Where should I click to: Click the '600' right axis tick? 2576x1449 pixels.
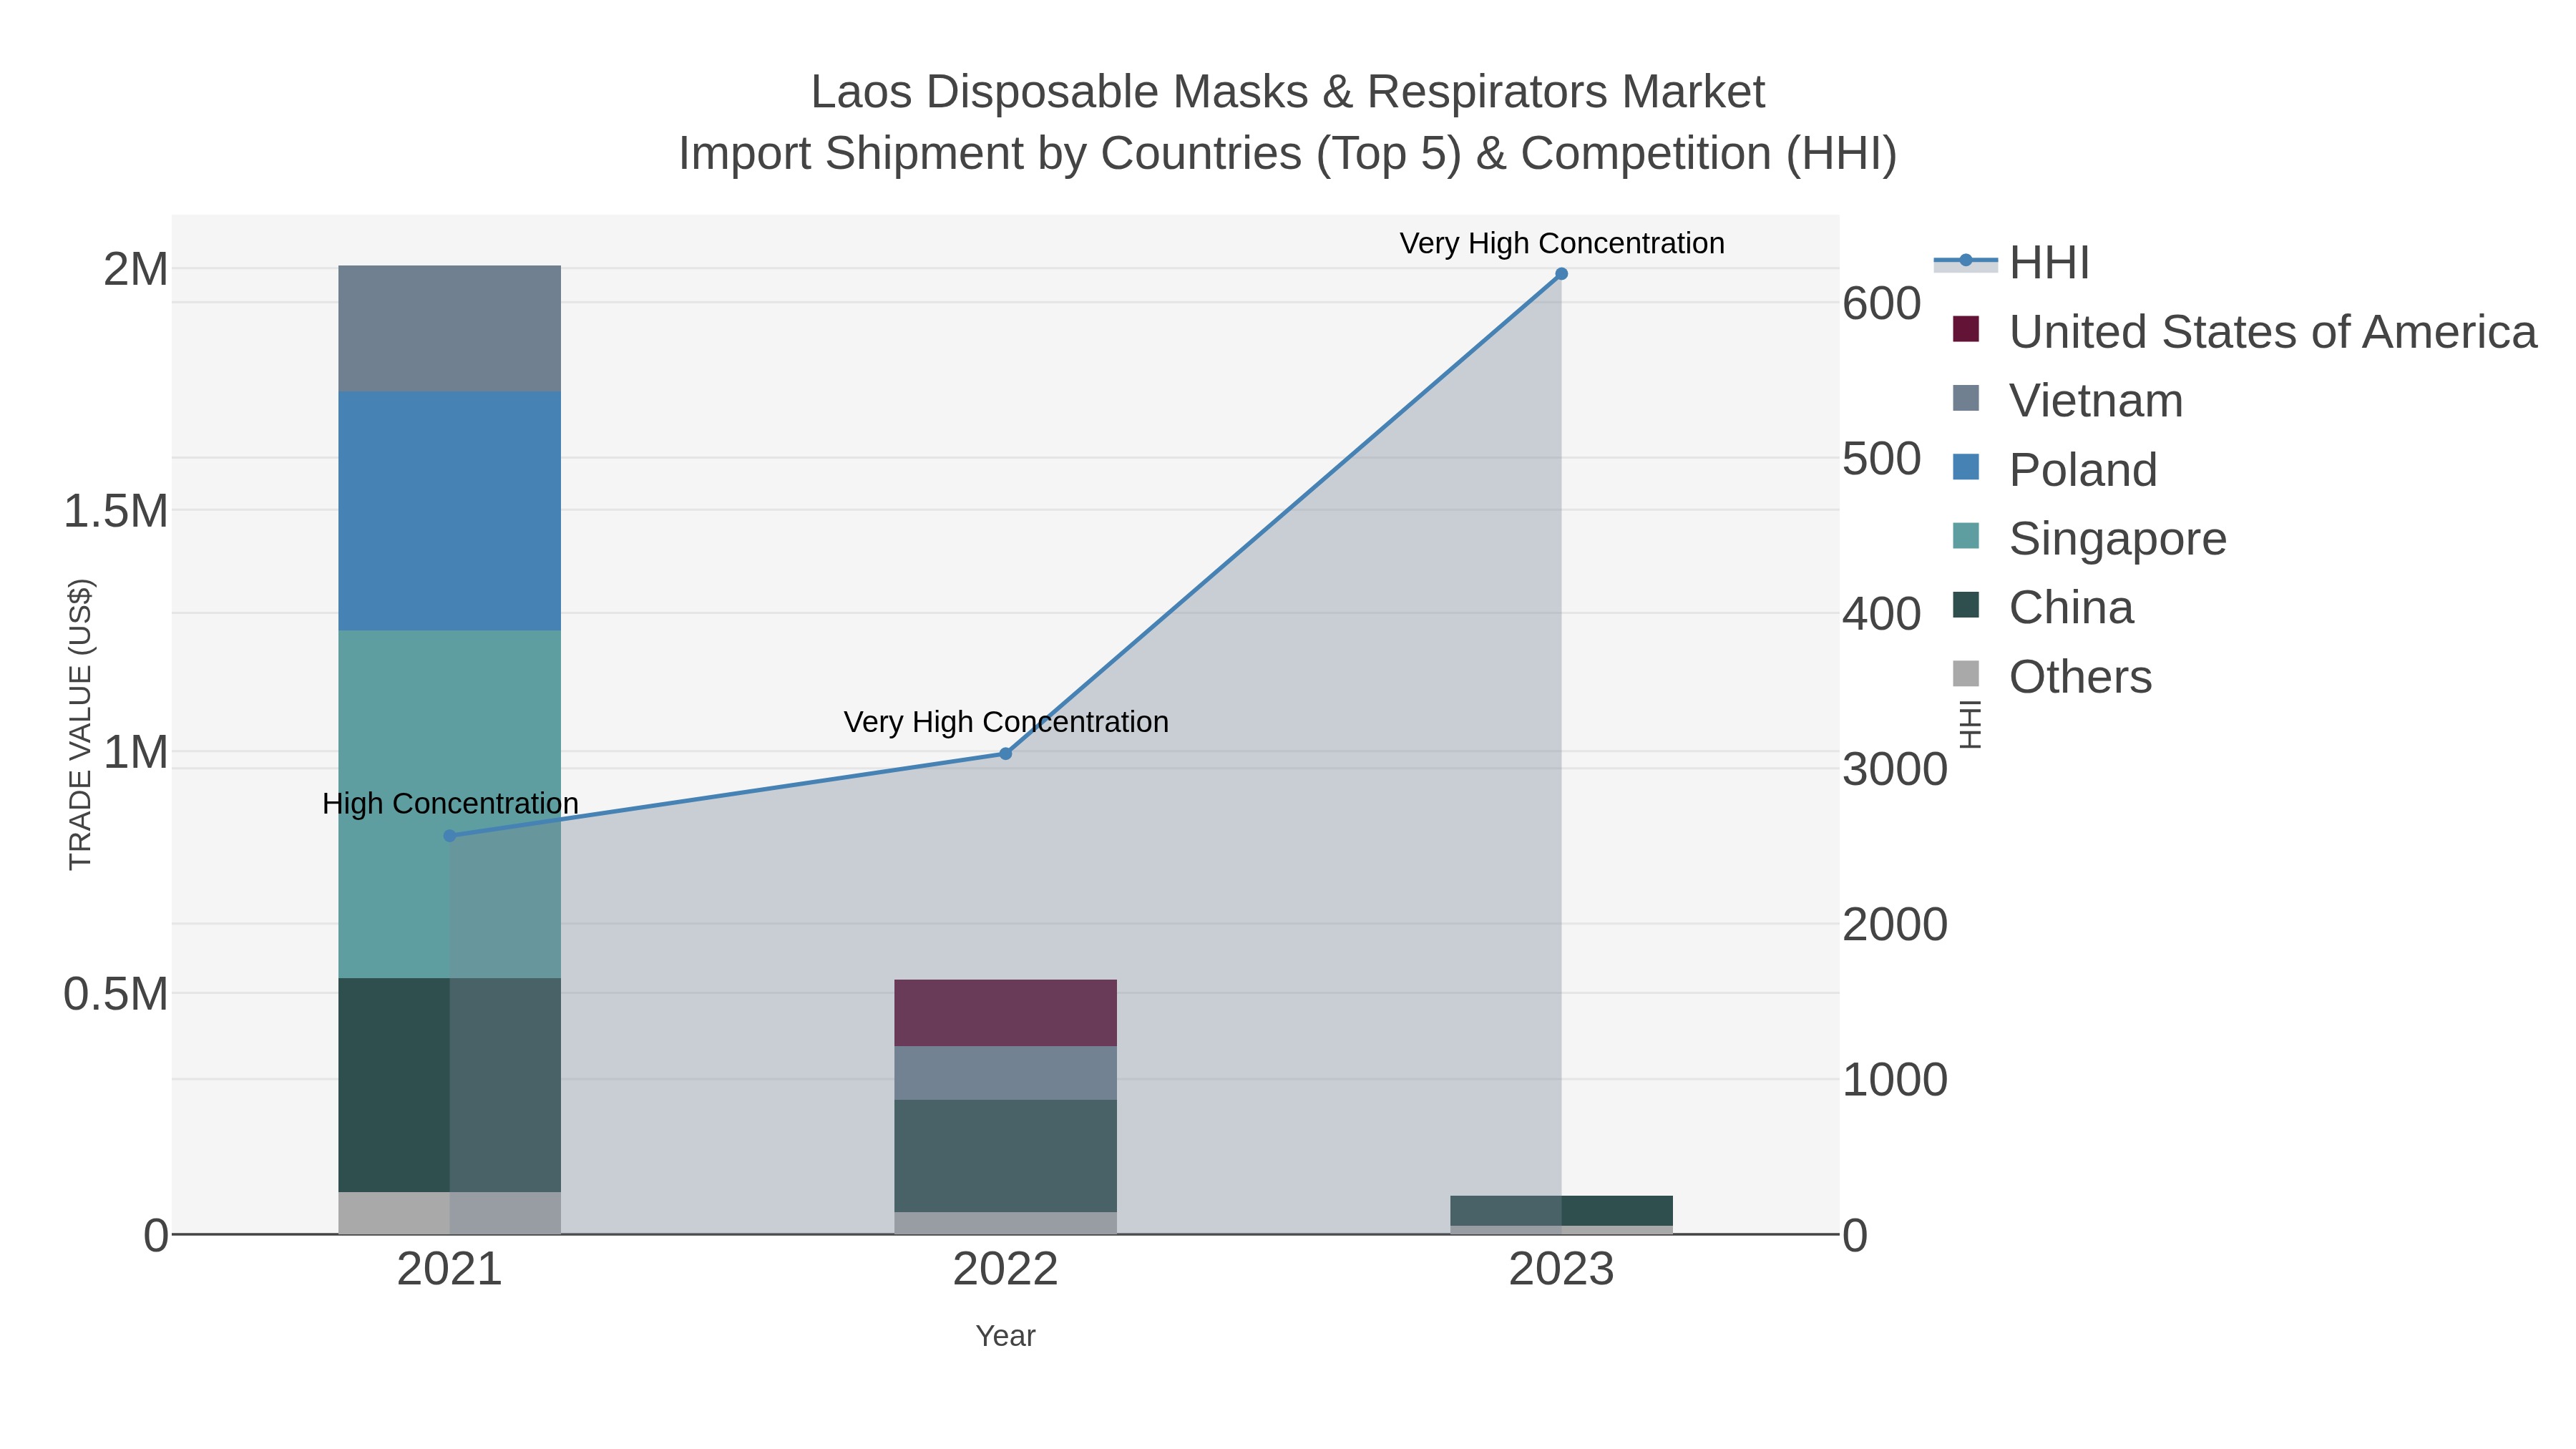1882,304
